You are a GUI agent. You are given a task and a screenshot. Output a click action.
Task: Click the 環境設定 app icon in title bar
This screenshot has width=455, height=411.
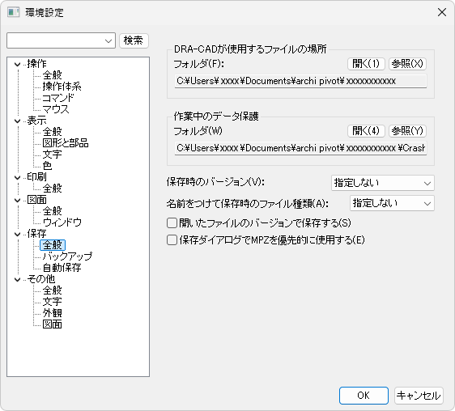[x=13, y=12]
